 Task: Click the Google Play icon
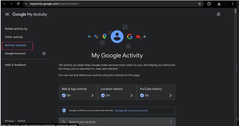pos(89,37)
